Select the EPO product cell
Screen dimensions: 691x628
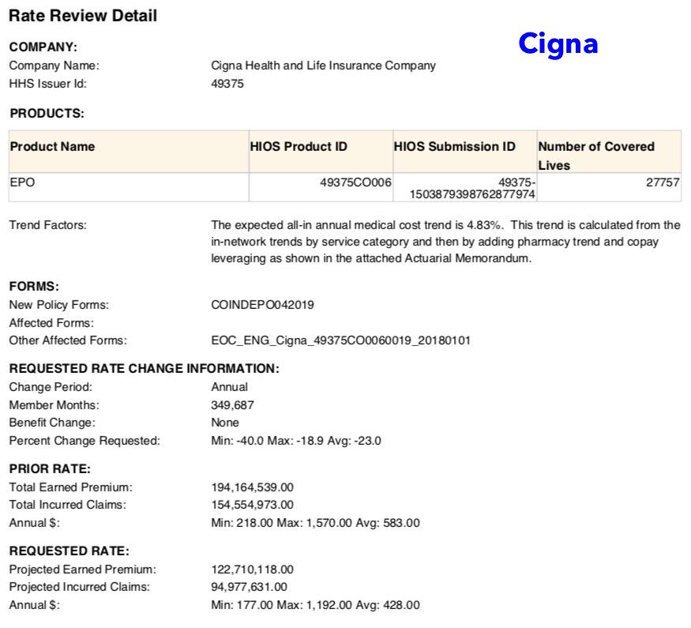pos(22,182)
